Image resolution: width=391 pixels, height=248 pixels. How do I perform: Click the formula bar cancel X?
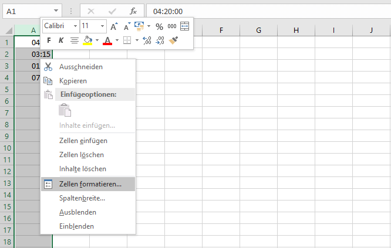point(91,11)
